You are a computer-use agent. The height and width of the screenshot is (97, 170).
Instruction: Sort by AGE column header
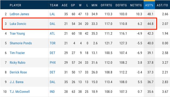pos(65,5)
